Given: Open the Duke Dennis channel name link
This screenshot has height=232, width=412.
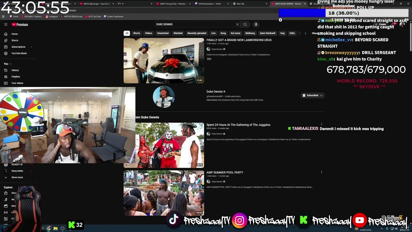Looking at the screenshot, I should click(214, 92).
